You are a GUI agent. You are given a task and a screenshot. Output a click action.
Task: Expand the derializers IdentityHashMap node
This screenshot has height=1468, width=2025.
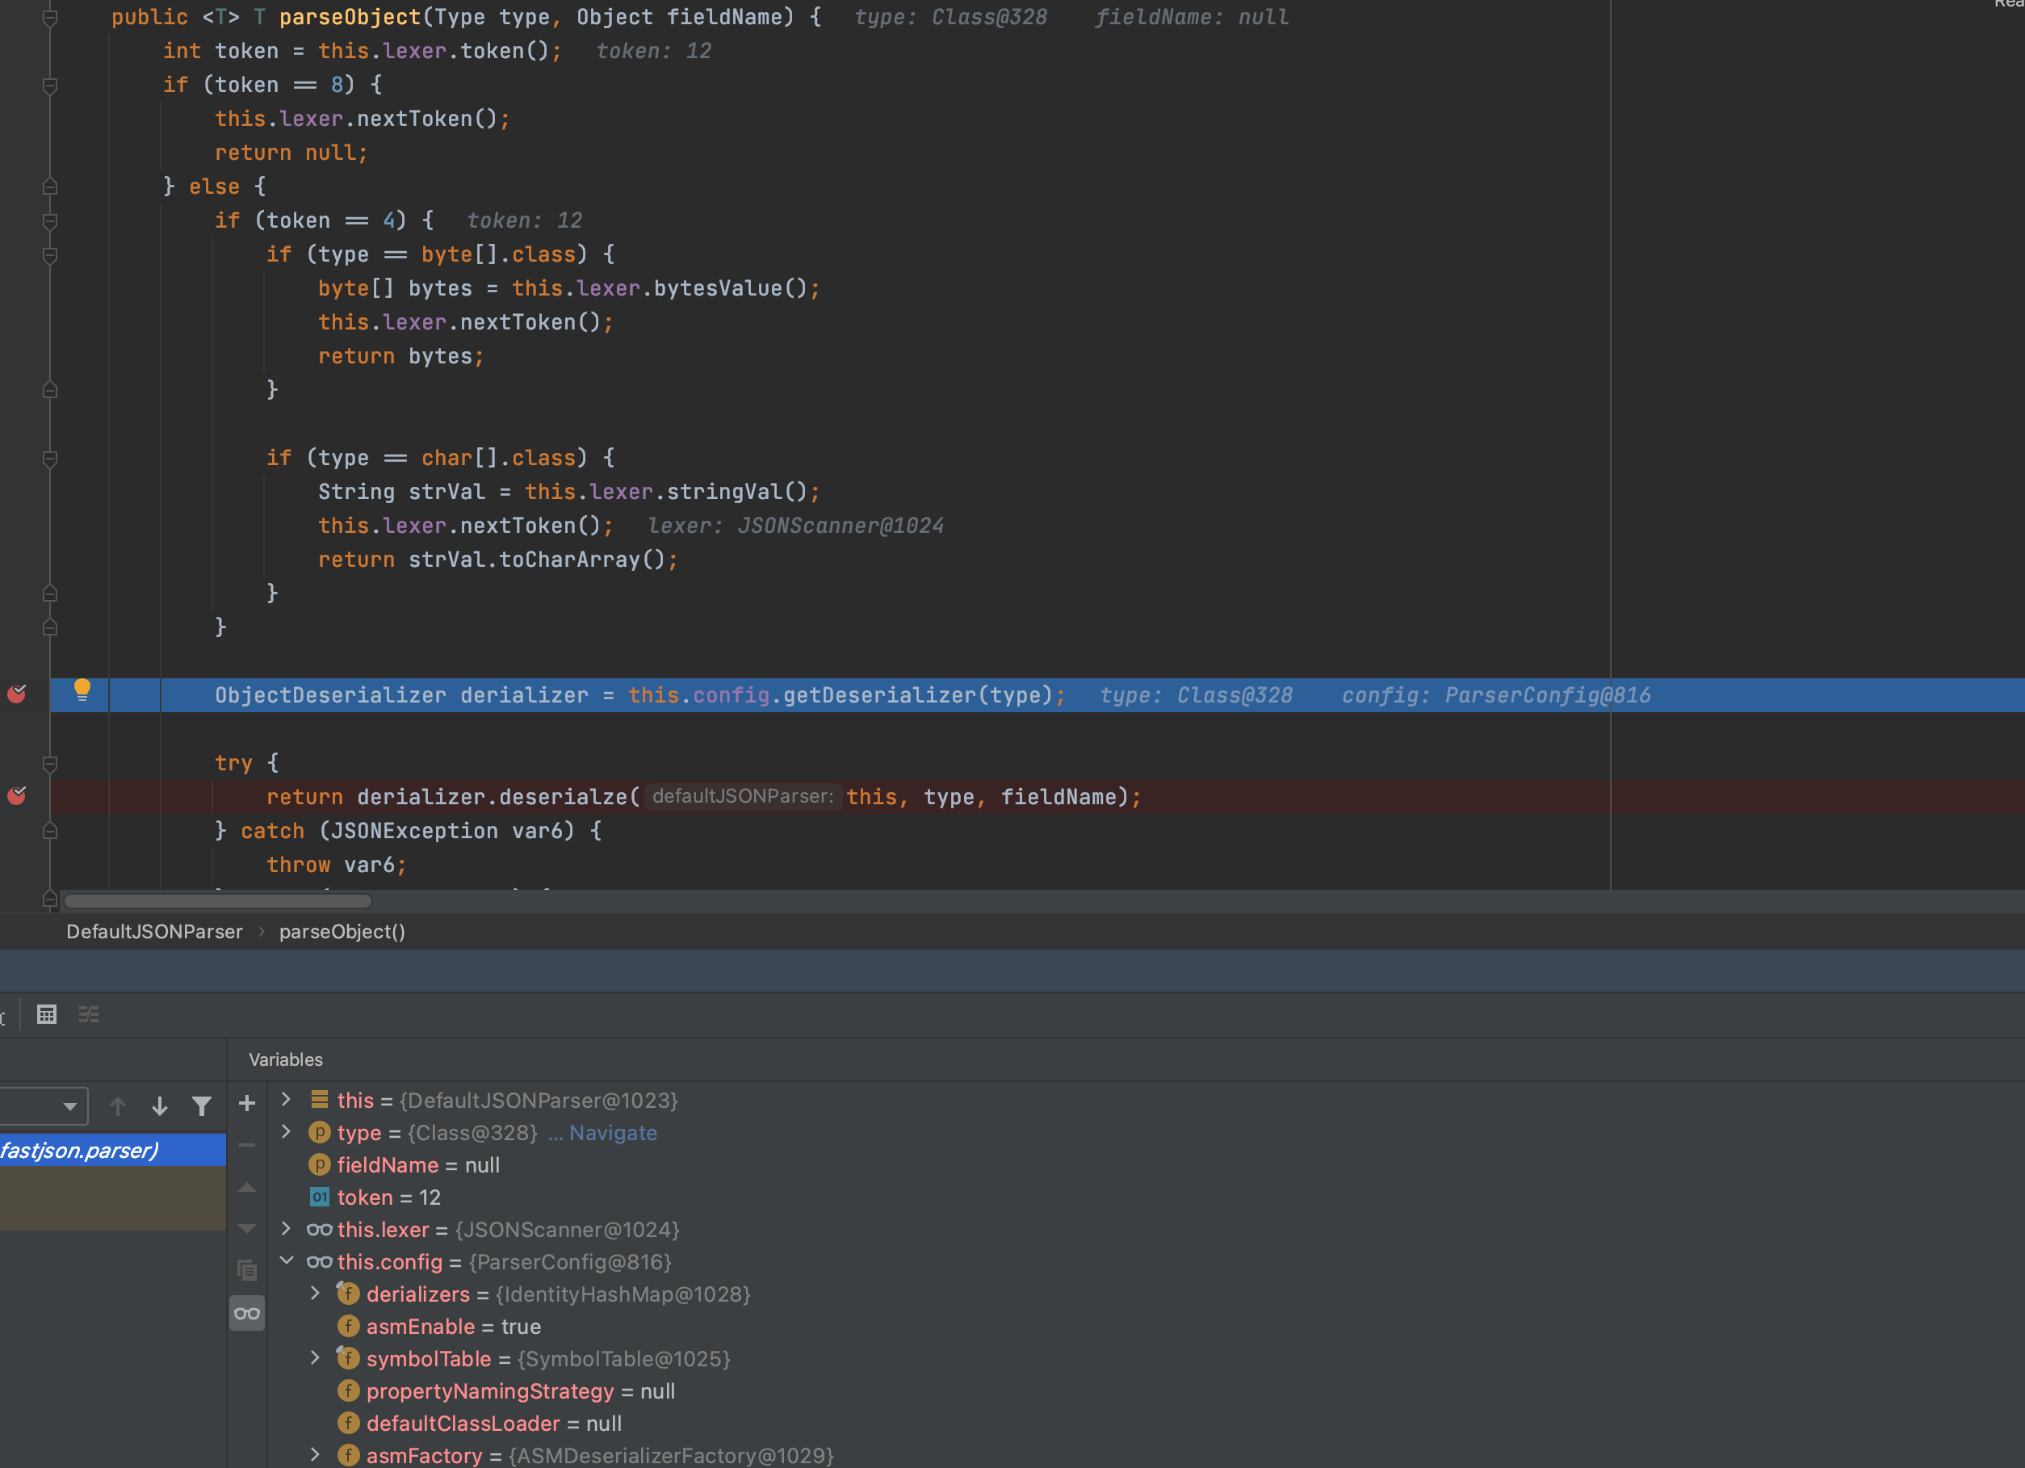(315, 1293)
